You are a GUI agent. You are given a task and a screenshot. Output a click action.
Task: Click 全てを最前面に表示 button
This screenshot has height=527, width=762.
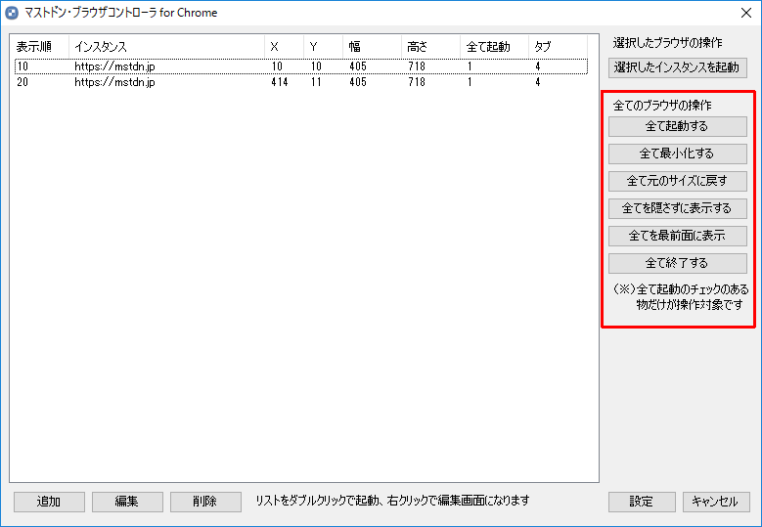coord(678,236)
